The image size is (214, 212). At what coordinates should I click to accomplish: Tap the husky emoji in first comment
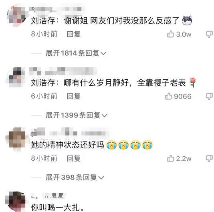click(187, 20)
